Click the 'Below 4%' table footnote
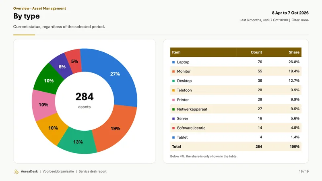322x181 pixels. point(204,156)
